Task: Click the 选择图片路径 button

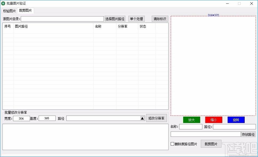Action: point(115,19)
